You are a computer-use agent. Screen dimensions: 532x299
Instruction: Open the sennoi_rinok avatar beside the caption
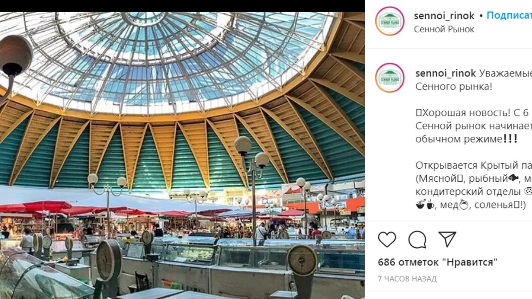click(390, 78)
